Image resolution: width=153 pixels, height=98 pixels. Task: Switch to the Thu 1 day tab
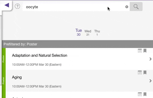click(97, 33)
